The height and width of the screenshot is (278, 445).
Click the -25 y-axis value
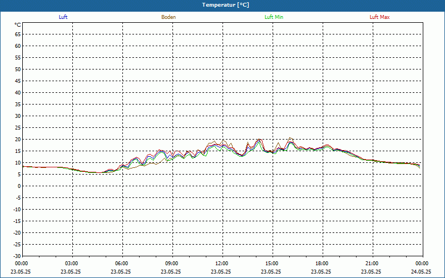tap(17, 244)
